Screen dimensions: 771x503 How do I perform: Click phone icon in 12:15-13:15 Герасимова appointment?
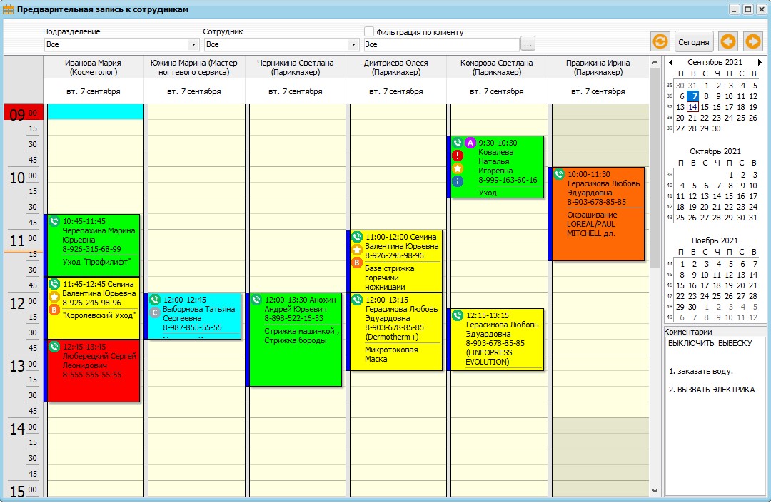tap(458, 315)
